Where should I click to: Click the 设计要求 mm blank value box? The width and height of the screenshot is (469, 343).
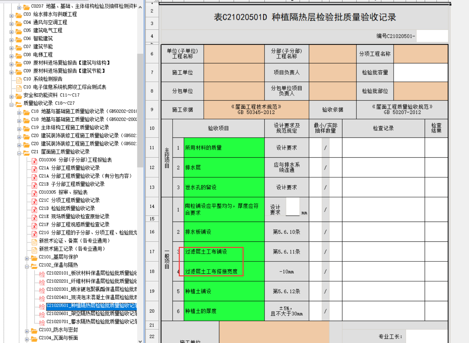[x=293, y=206]
